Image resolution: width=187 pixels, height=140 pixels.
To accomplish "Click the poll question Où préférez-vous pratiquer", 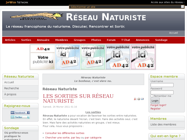I will pos(16,136).
